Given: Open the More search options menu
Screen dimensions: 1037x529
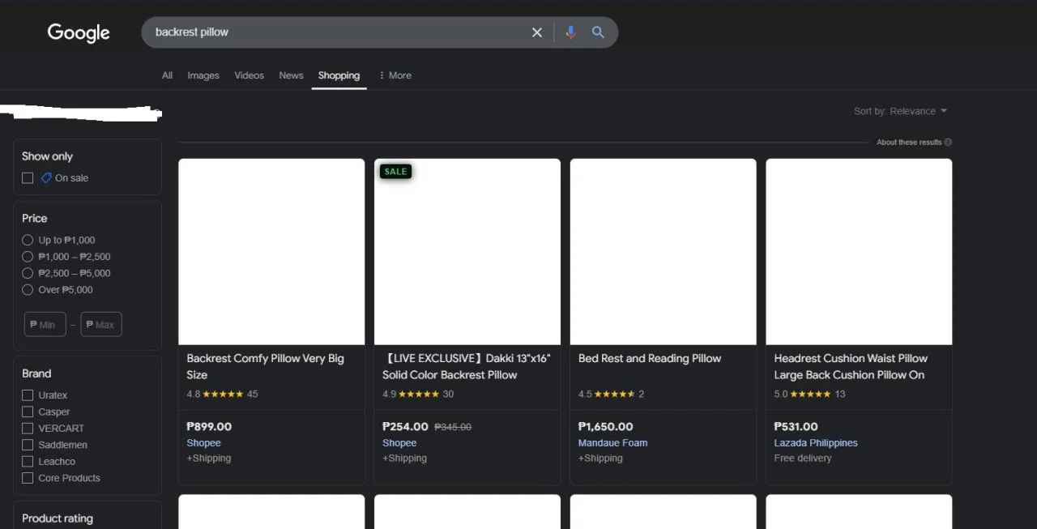Looking at the screenshot, I should tap(395, 75).
